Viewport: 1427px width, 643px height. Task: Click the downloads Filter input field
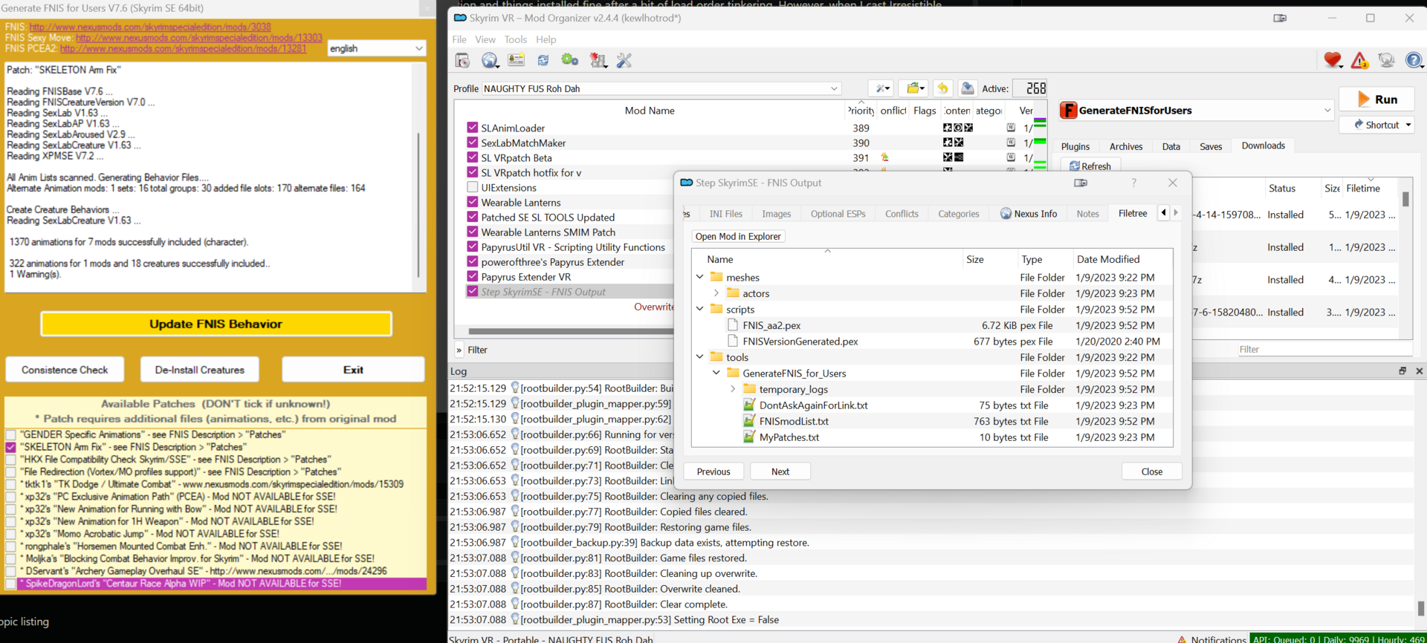[x=1301, y=349]
